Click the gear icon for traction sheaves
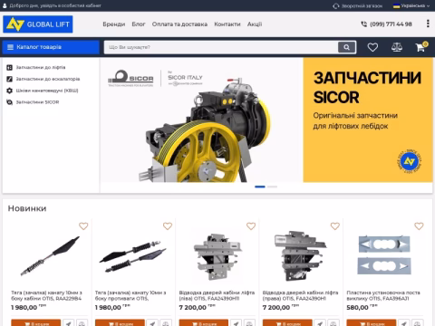This screenshot has width=435, height=326. pyautogui.click(x=10, y=91)
